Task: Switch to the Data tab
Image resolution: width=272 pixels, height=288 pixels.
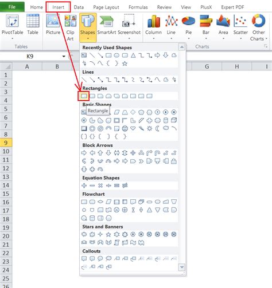Action: click(x=79, y=7)
